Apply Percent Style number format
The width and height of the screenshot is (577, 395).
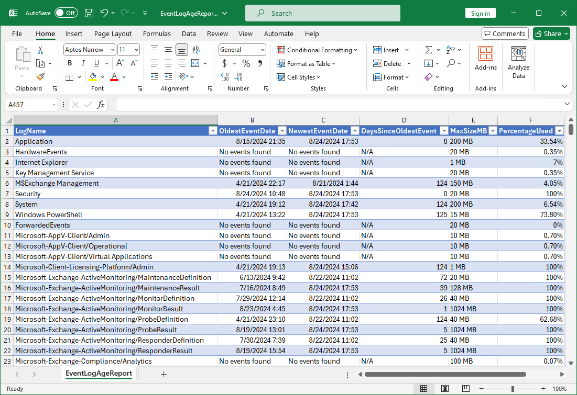[246, 63]
